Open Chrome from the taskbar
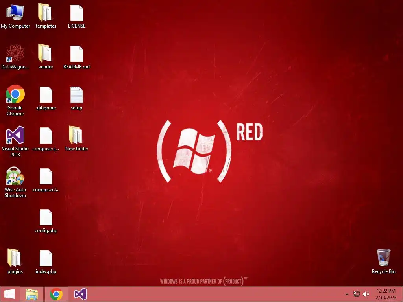This screenshot has height=302, width=403. coord(56,294)
